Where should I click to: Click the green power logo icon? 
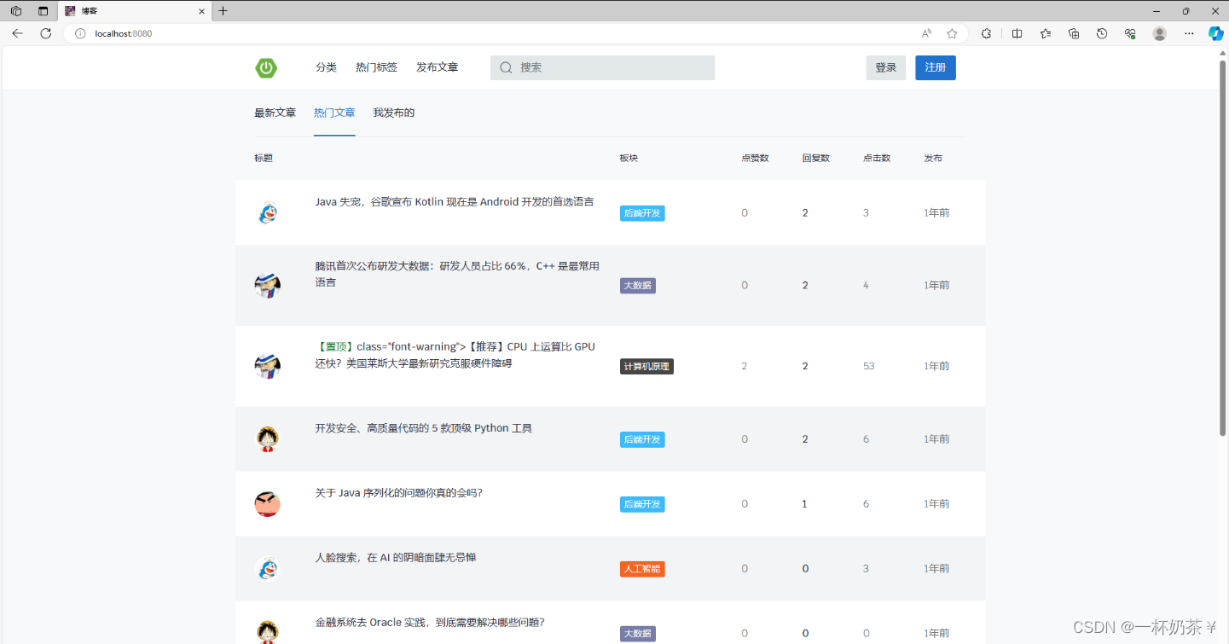point(266,68)
